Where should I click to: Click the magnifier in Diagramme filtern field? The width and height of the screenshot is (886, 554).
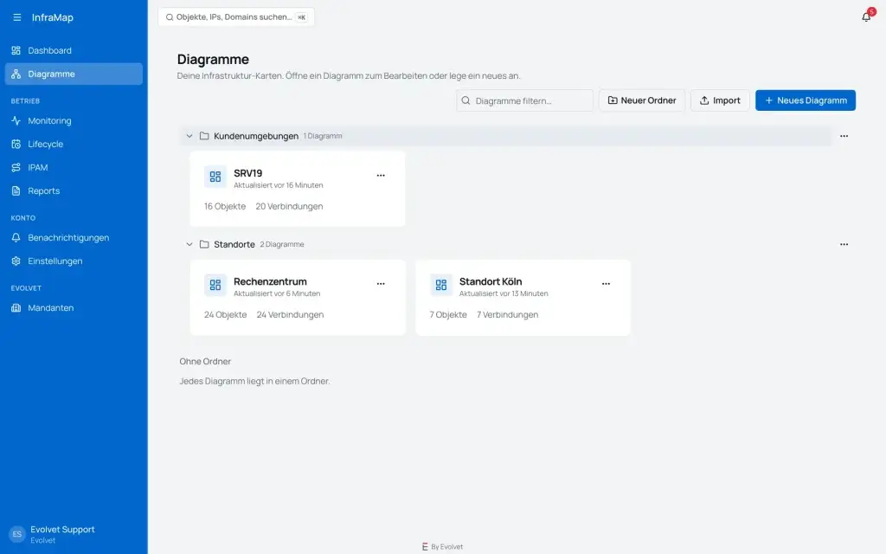point(465,100)
